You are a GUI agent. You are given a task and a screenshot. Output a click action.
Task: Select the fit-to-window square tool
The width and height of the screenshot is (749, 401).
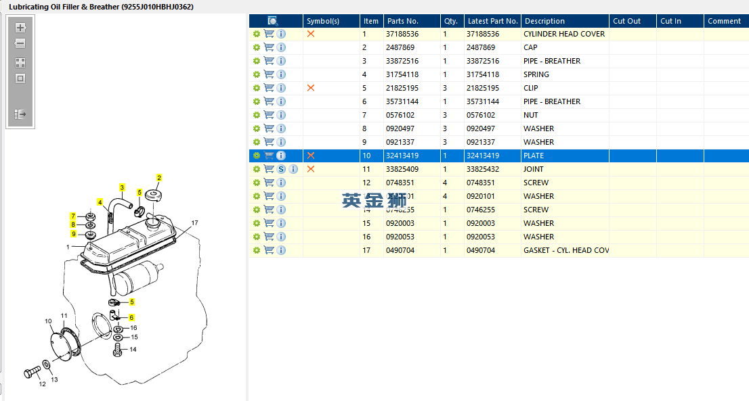(x=20, y=78)
